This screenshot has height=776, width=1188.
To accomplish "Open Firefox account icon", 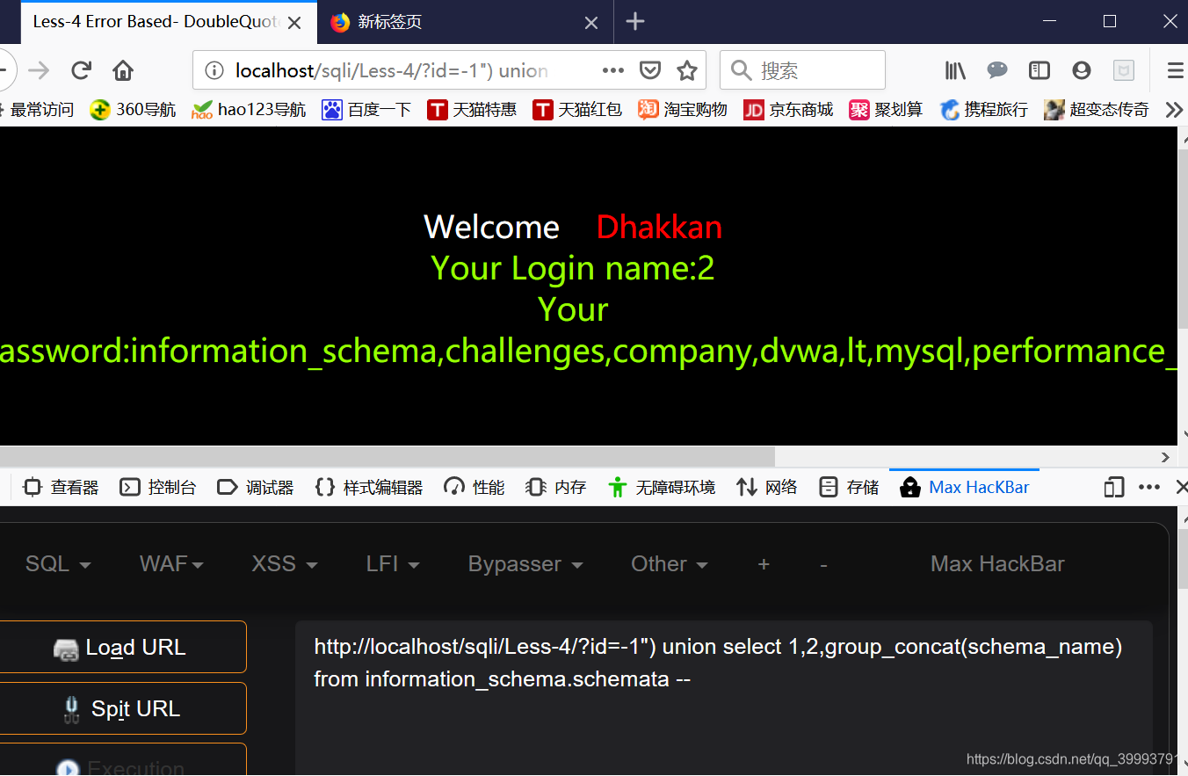I will pyautogui.click(x=1082, y=70).
